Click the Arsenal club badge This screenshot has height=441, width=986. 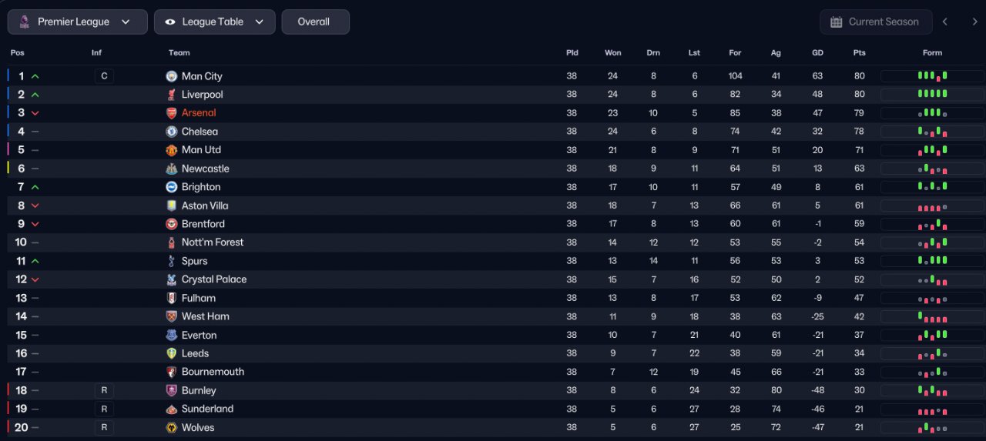point(171,113)
